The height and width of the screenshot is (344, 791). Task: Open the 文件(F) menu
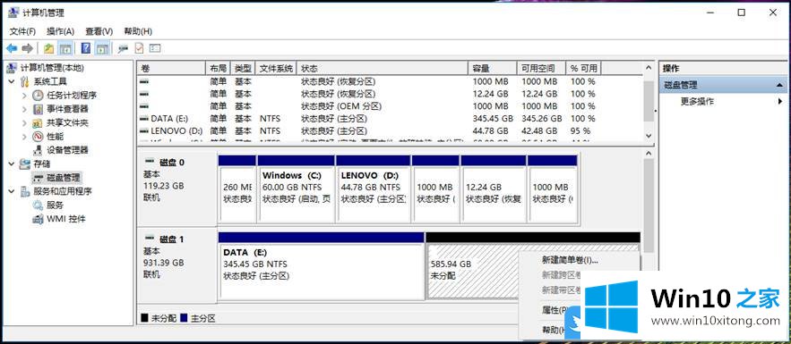click(x=22, y=31)
